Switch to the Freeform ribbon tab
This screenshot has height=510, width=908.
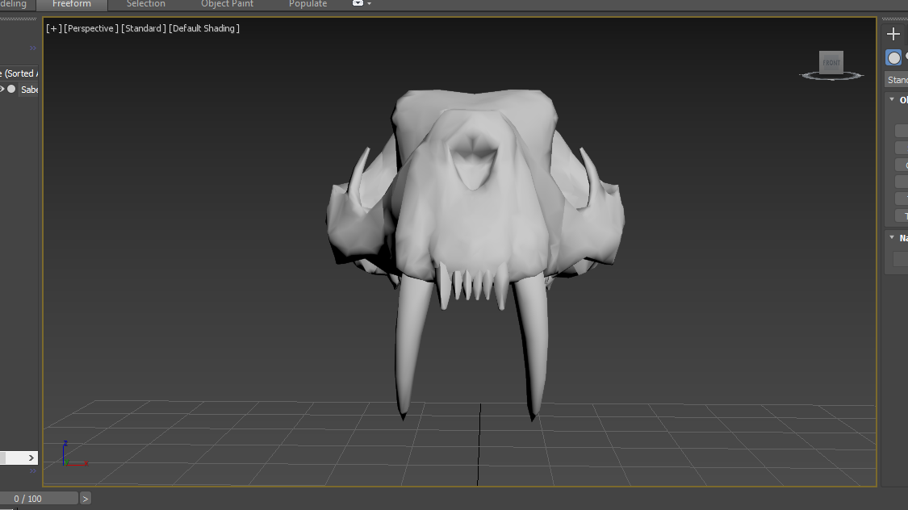tap(72, 4)
